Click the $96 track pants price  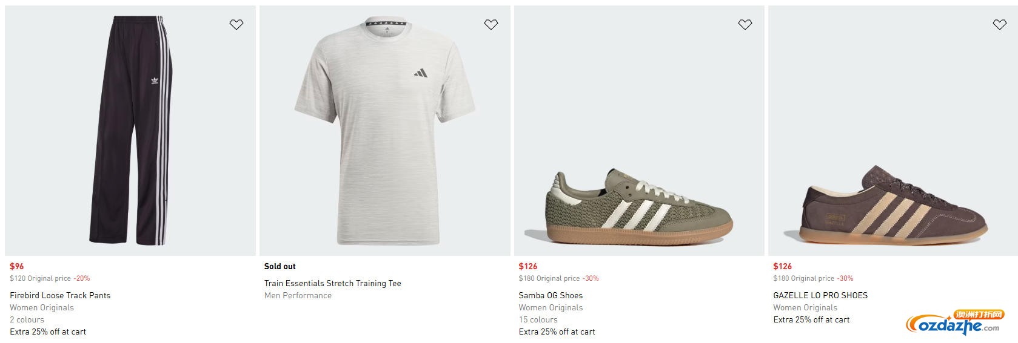pyautogui.click(x=17, y=266)
